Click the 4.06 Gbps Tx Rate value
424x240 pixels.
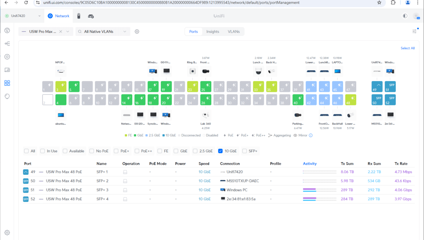[x=403, y=190]
